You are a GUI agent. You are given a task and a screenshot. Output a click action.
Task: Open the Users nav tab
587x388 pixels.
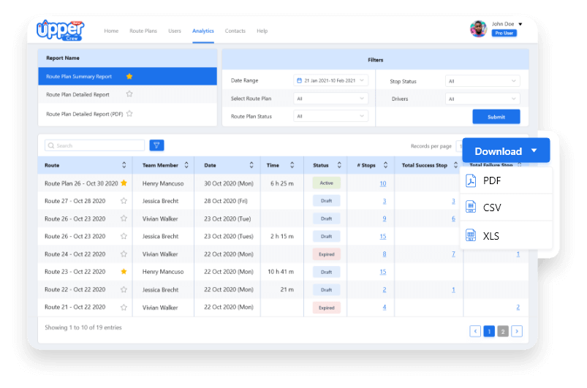click(x=175, y=31)
